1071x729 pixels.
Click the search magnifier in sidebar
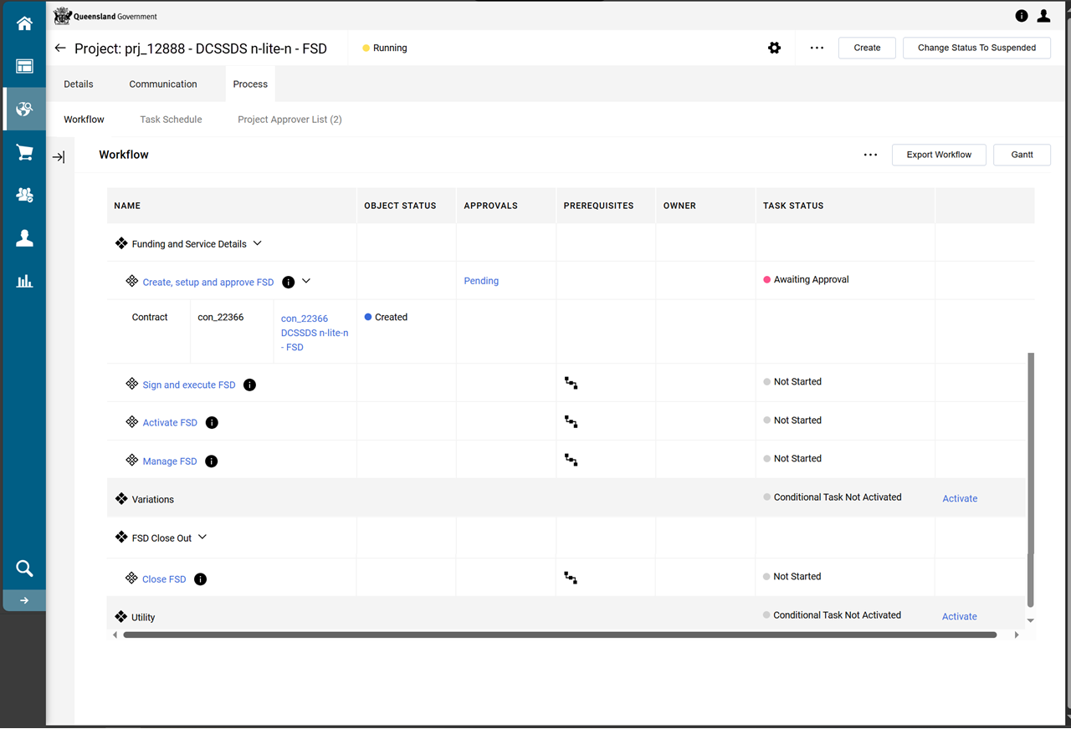click(x=24, y=569)
